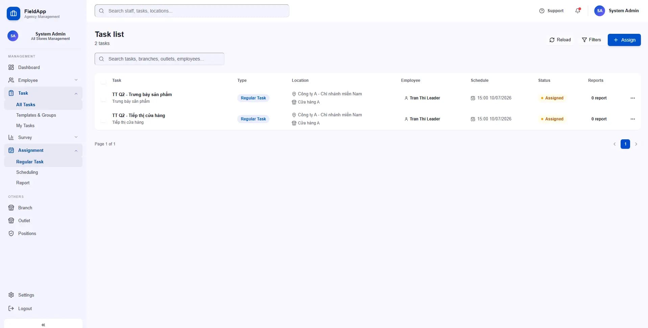Click the Employee people icon

(11, 80)
